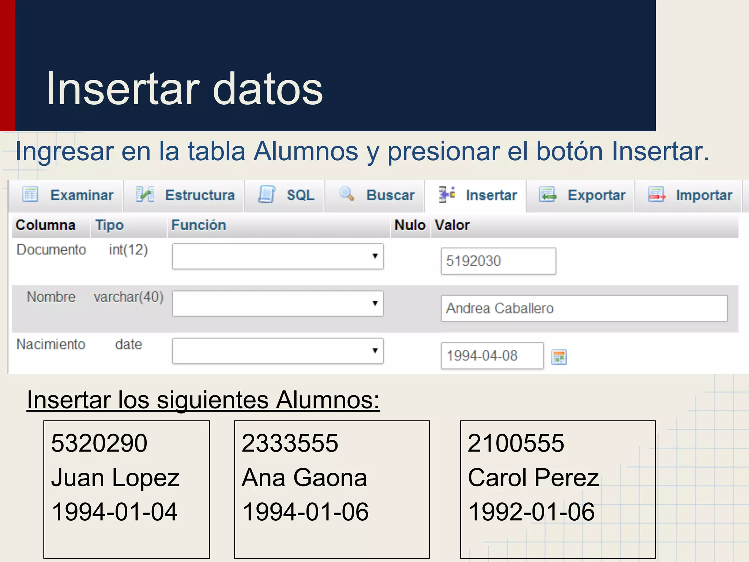The height and width of the screenshot is (562, 749).
Task: Click the name Ana Gaona
Action: pyautogui.click(x=304, y=477)
